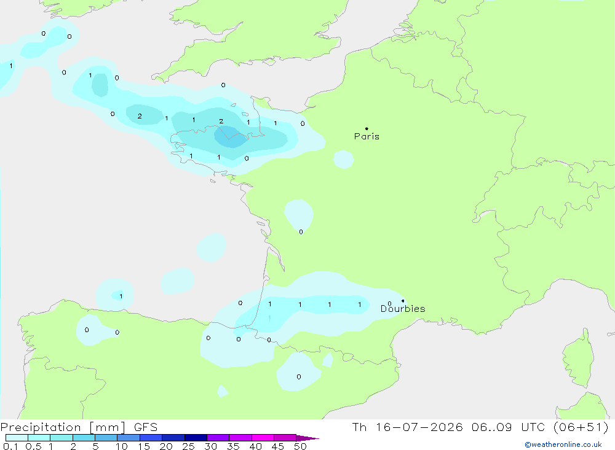
Task: Click the "GFS" model name in the title
Action: [x=146, y=427]
